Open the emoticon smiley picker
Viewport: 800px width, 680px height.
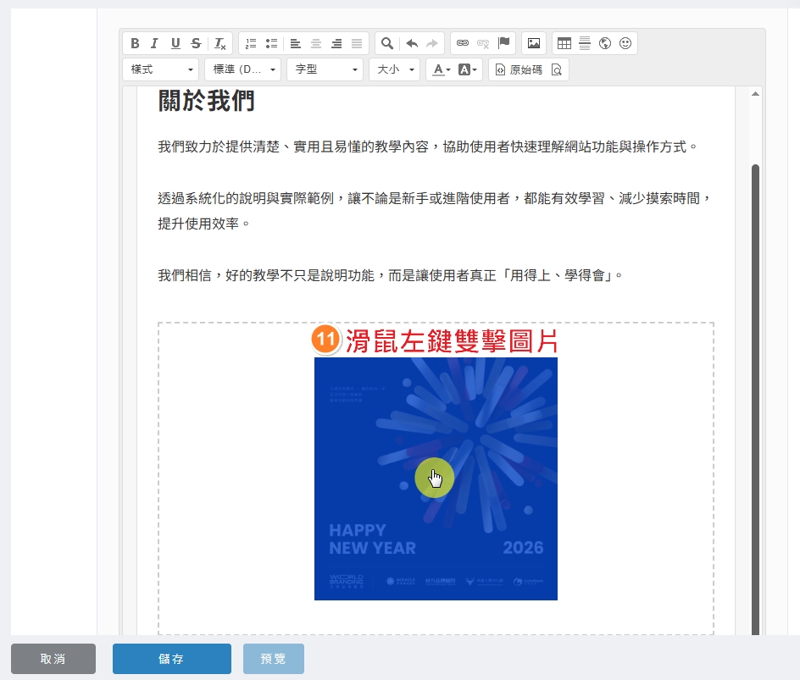coord(625,43)
